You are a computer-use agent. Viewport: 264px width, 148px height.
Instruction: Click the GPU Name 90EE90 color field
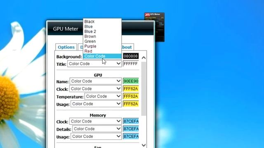[131, 81]
